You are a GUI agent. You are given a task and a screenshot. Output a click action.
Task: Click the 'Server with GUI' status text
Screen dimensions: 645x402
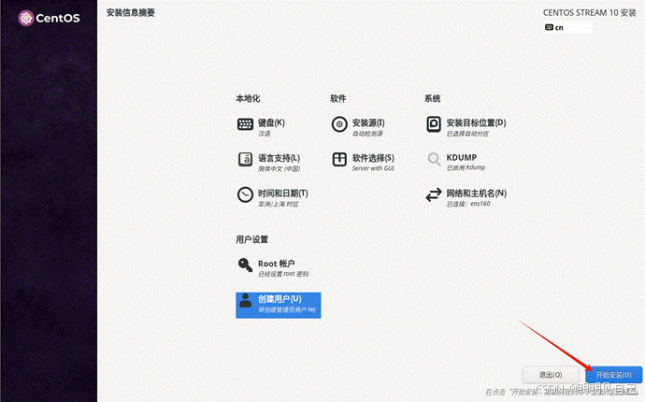373,168
